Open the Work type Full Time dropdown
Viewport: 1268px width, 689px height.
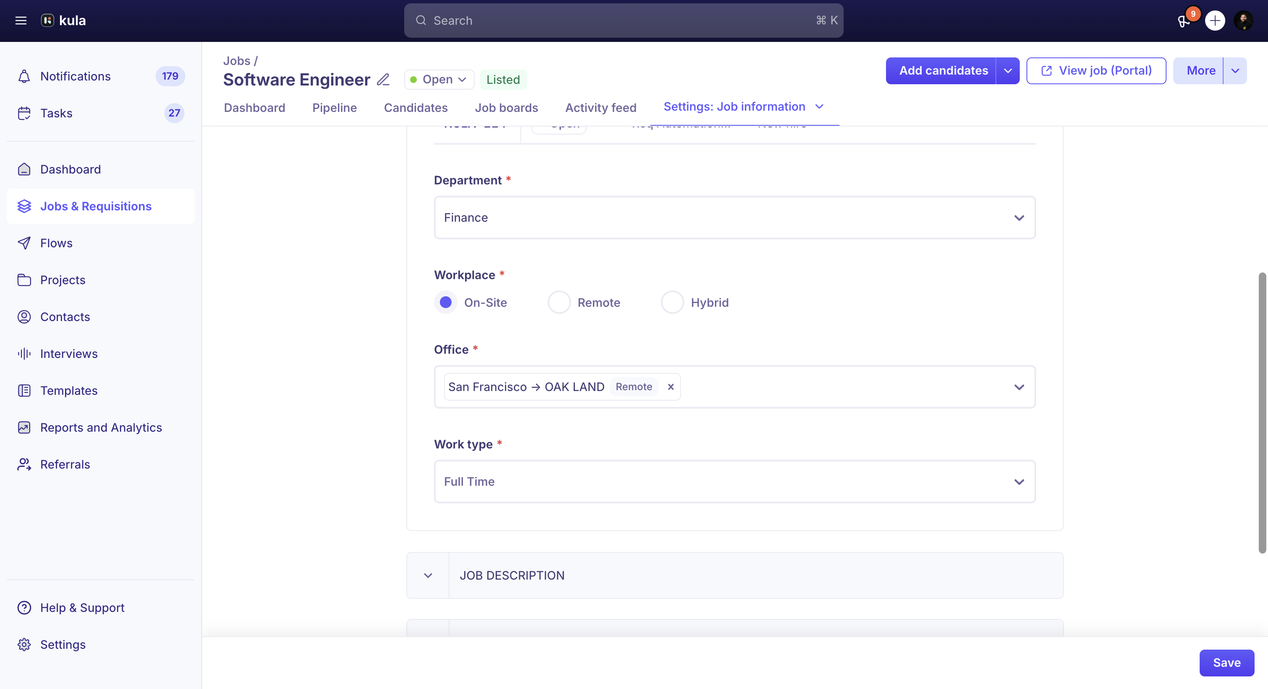pyautogui.click(x=734, y=481)
